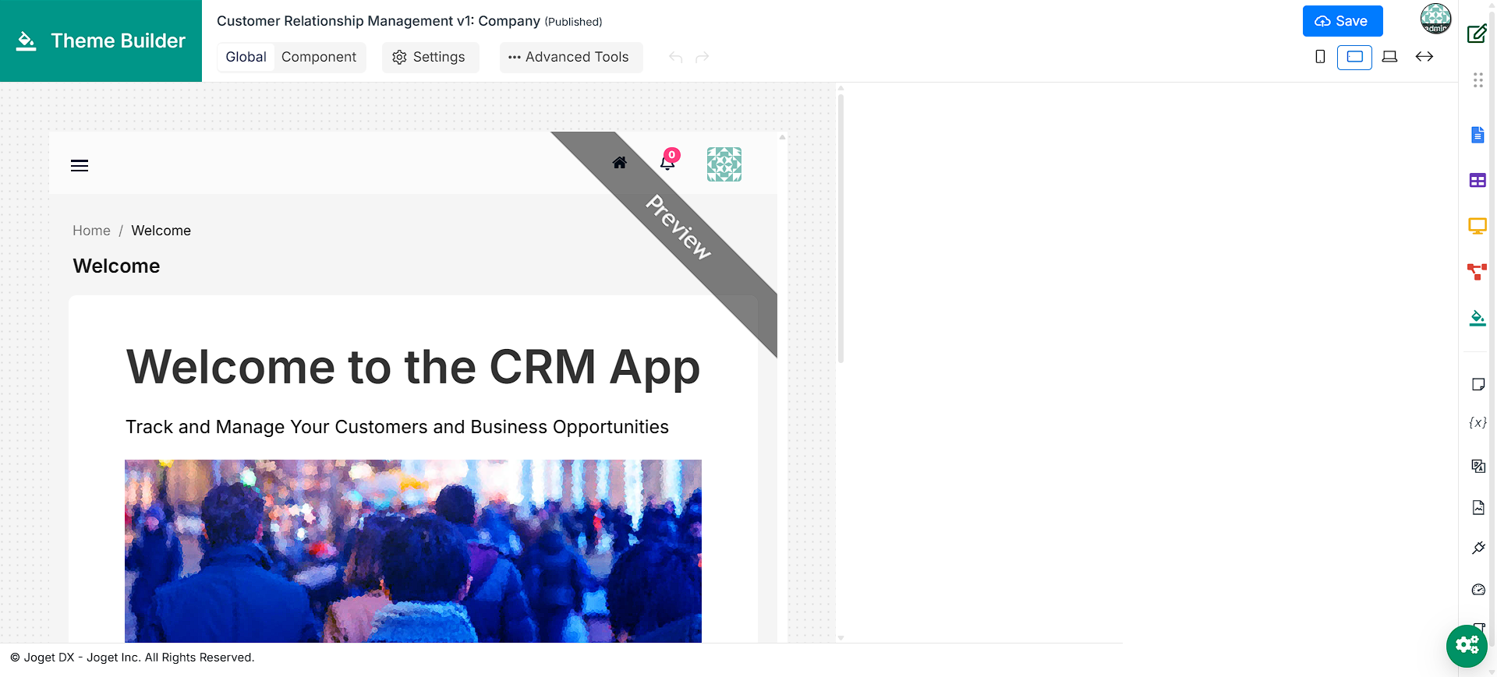
Task: Click the Joget DX copyright footer text
Action: (x=133, y=658)
